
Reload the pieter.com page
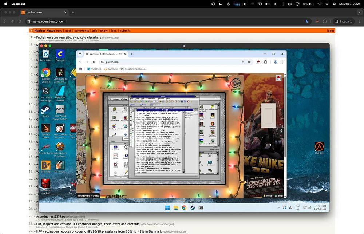click(94, 62)
